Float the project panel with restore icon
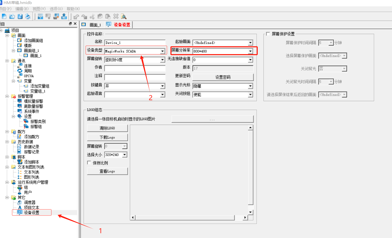 pyautogui.click(x=70, y=24)
